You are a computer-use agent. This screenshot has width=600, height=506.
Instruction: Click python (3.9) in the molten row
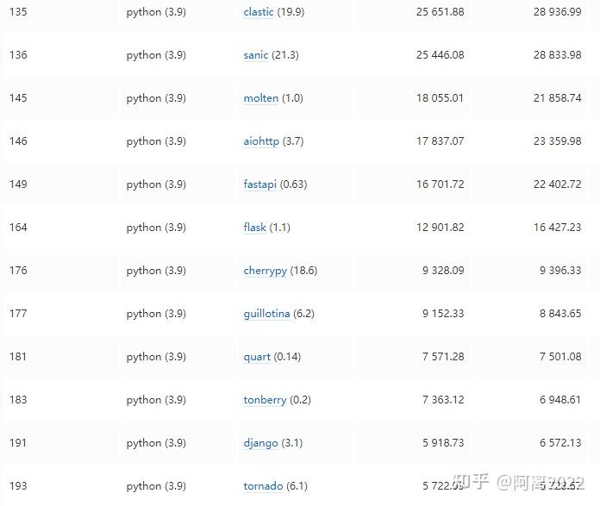coord(156,98)
